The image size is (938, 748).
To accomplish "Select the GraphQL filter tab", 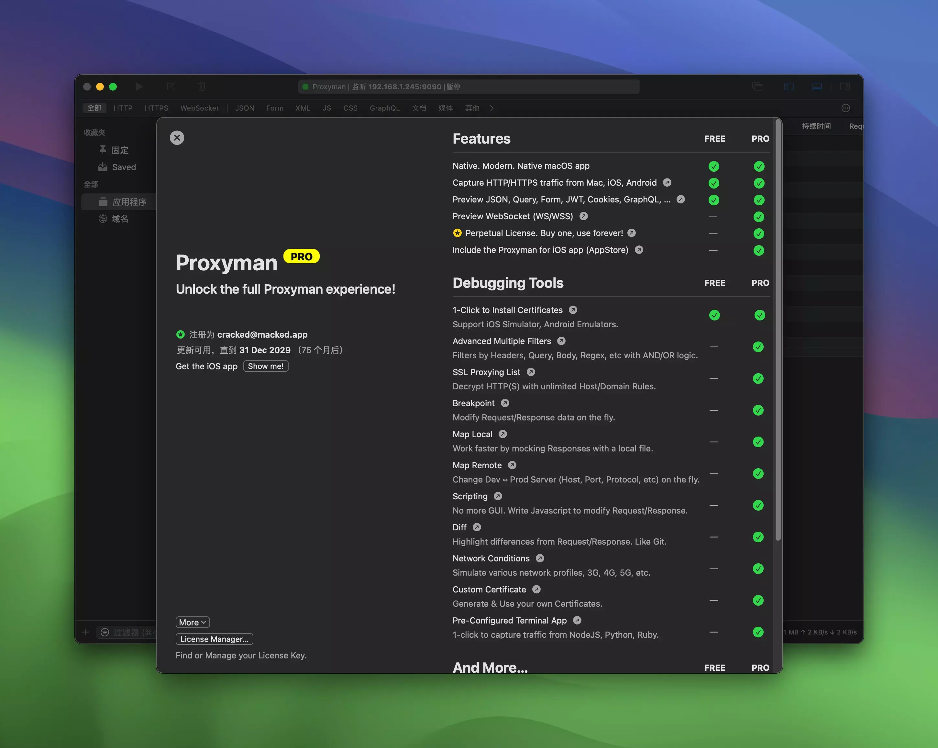I will (384, 108).
